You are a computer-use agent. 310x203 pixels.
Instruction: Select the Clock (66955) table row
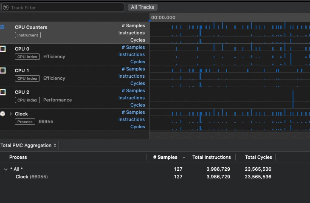point(32,177)
